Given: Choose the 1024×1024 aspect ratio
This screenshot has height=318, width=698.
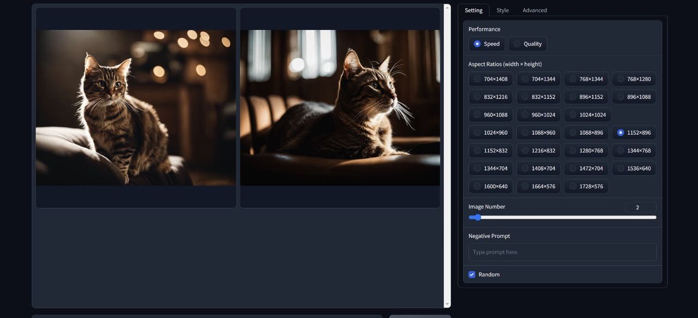Looking at the screenshot, I should click(587, 115).
